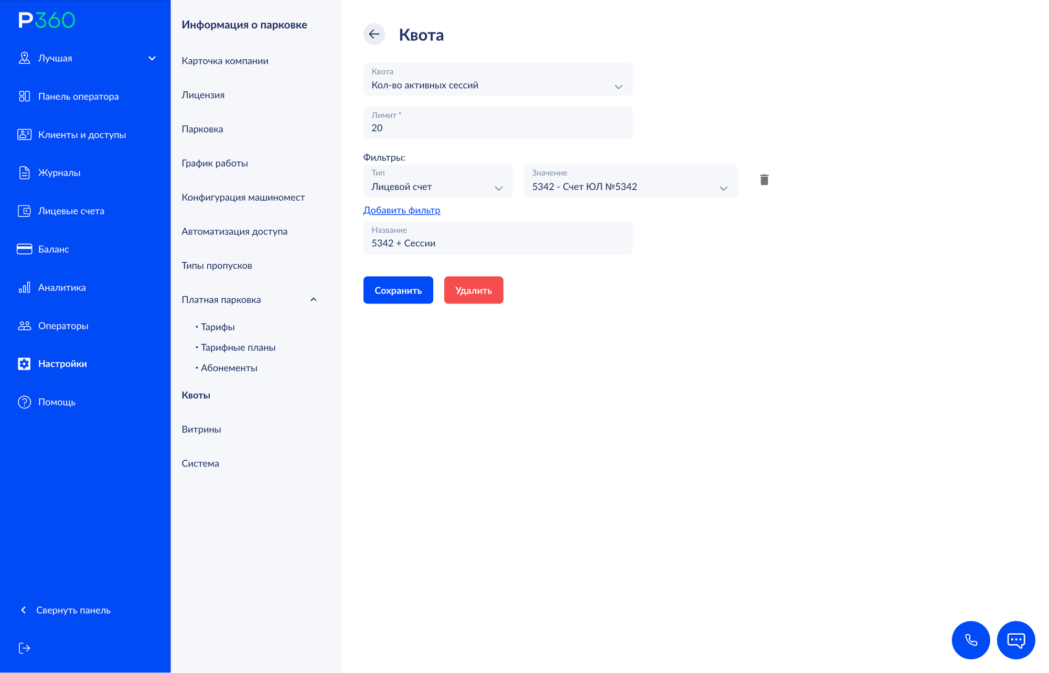This screenshot has height=673, width=1049.
Task: Click the Название input field
Action: pyautogui.click(x=498, y=238)
